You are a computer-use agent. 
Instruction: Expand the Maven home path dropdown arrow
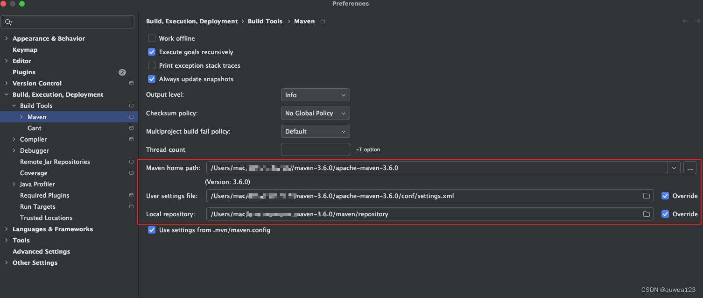674,168
